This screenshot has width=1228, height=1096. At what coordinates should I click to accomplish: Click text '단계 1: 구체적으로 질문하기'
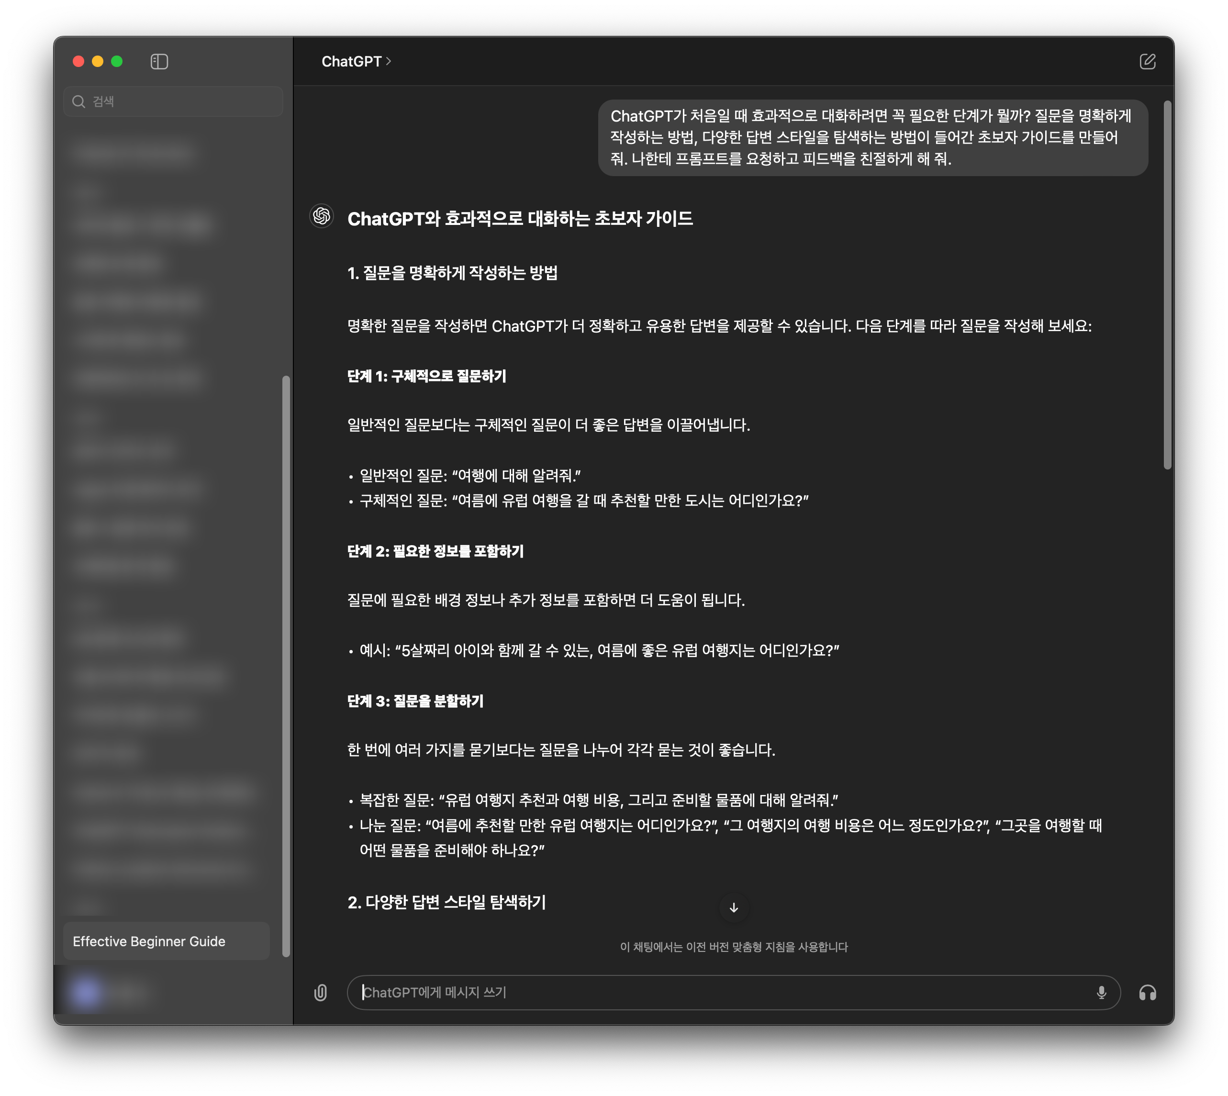426,376
